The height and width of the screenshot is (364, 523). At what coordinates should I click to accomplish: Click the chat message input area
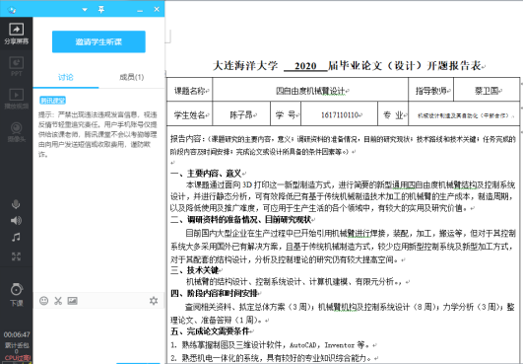coord(98,335)
